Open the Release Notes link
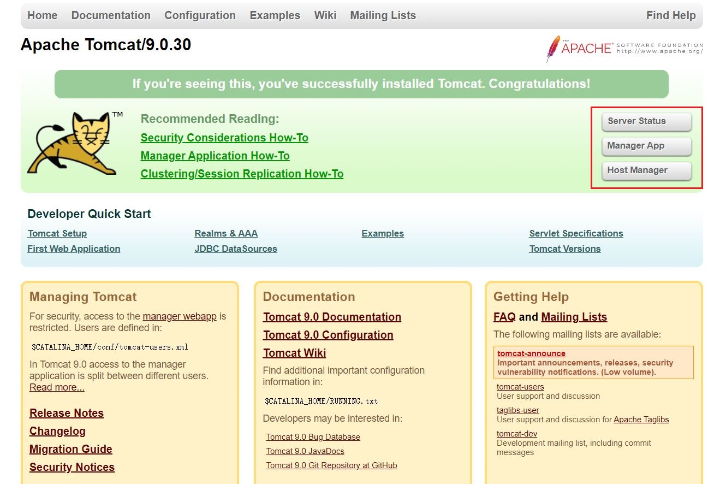This screenshot has width=726, height=484. pos(67,413)
